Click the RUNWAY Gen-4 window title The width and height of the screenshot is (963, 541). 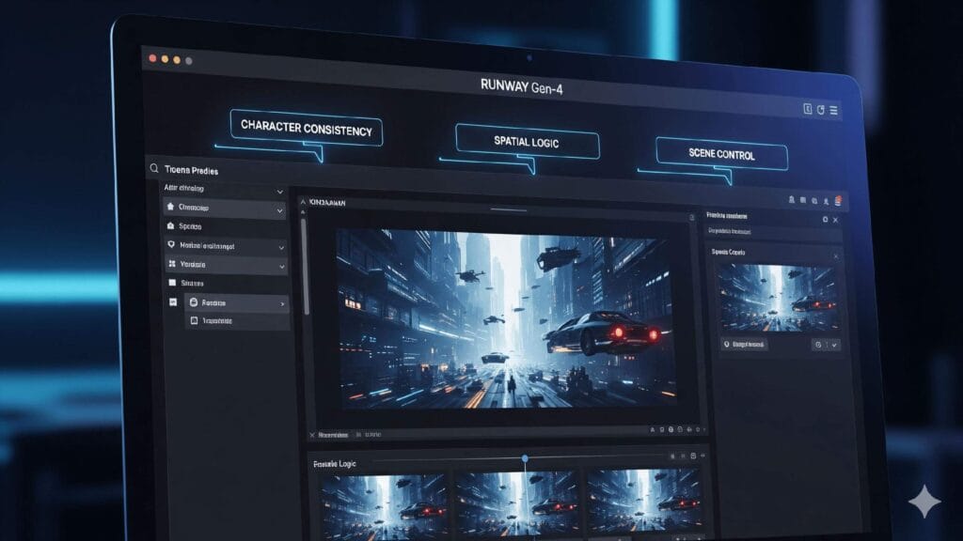(x=521, y=86)
